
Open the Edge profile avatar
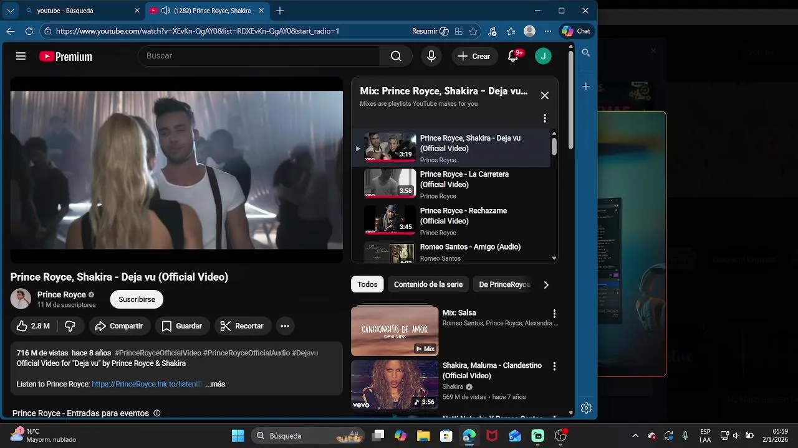529,31
